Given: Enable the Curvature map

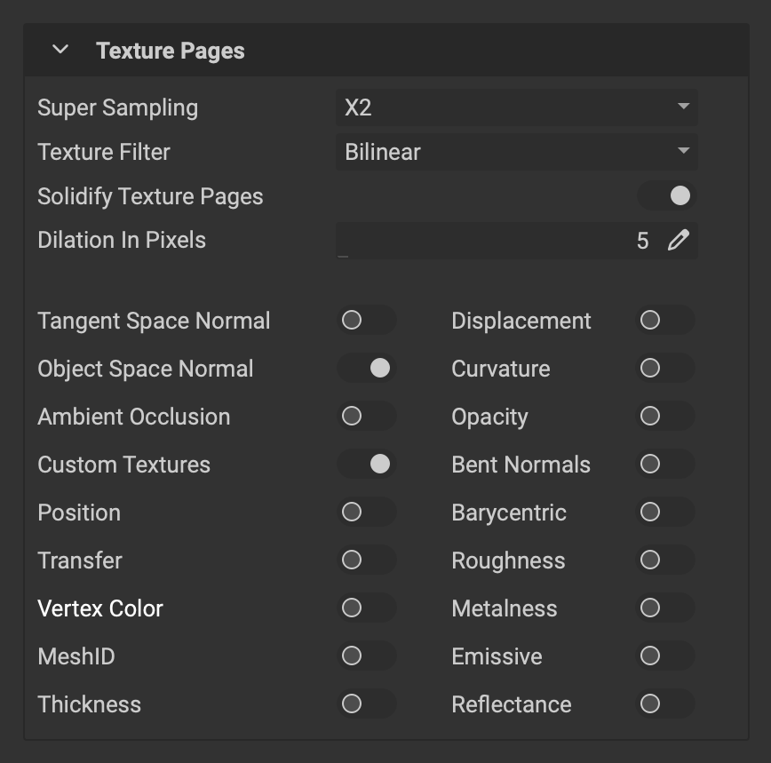Looking at the screenshot, I should coord(664,369).
